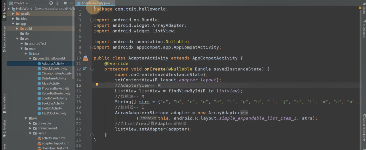Click the strs variable on line 18
This screenshot has width=366, height=150.
pos(144,102)
